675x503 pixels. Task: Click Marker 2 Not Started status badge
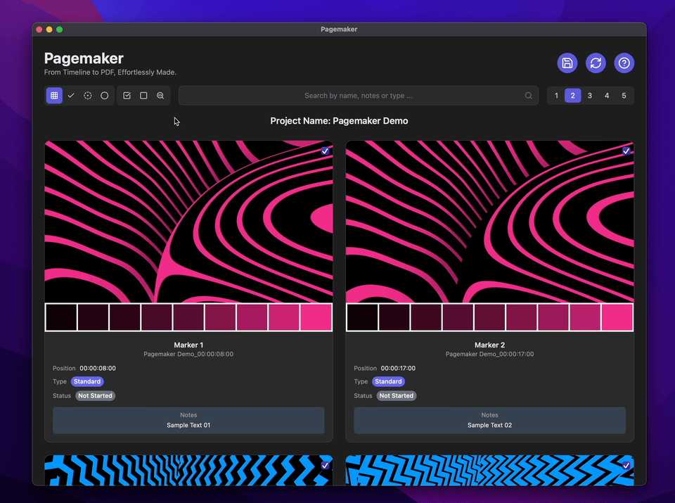(x=397, y=396)
